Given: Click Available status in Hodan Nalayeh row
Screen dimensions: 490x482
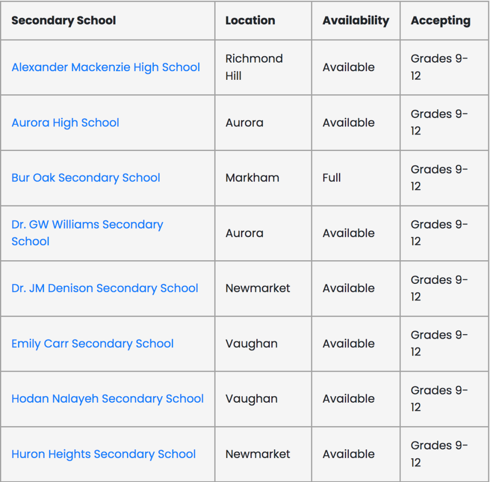Looking at the screenshot, I should click(348, 399).
